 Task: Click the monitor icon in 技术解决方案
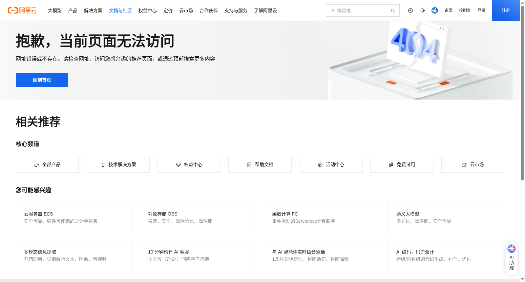(103, 165)
